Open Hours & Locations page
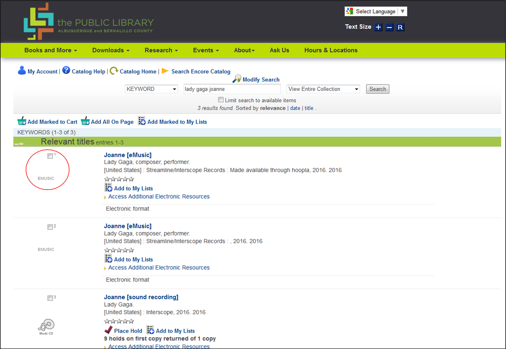506x349 pixels. point(331,50)
